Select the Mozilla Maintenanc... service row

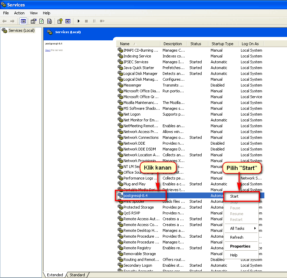190,102
